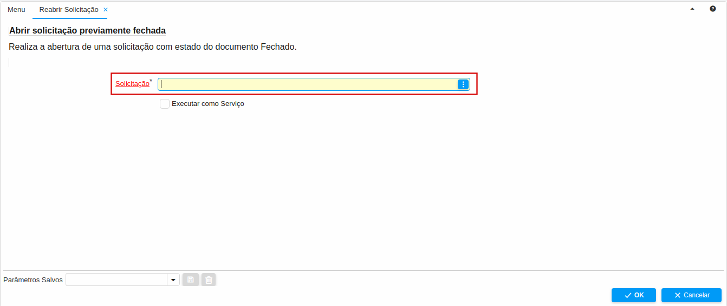Viewport: 727px width, 306px height.
Task: Expand the Parâmetros Salvos dropdown arrow
Action: (x=173, y=280)
